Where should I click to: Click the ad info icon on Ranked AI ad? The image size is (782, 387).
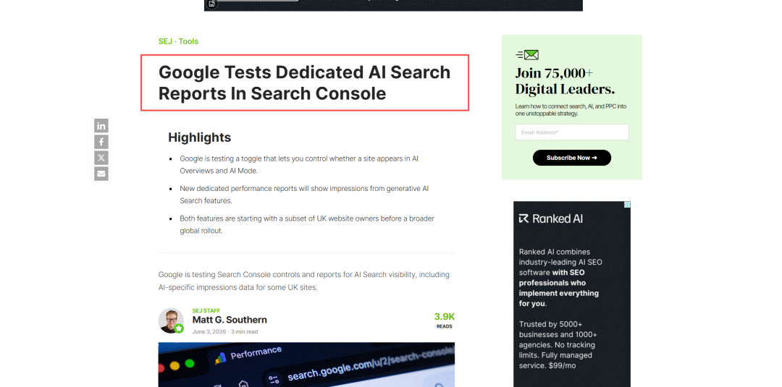627,204
